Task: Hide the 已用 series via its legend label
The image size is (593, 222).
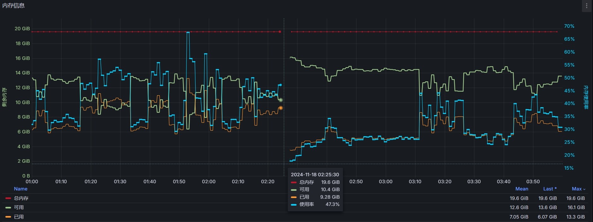Action: 19,217
